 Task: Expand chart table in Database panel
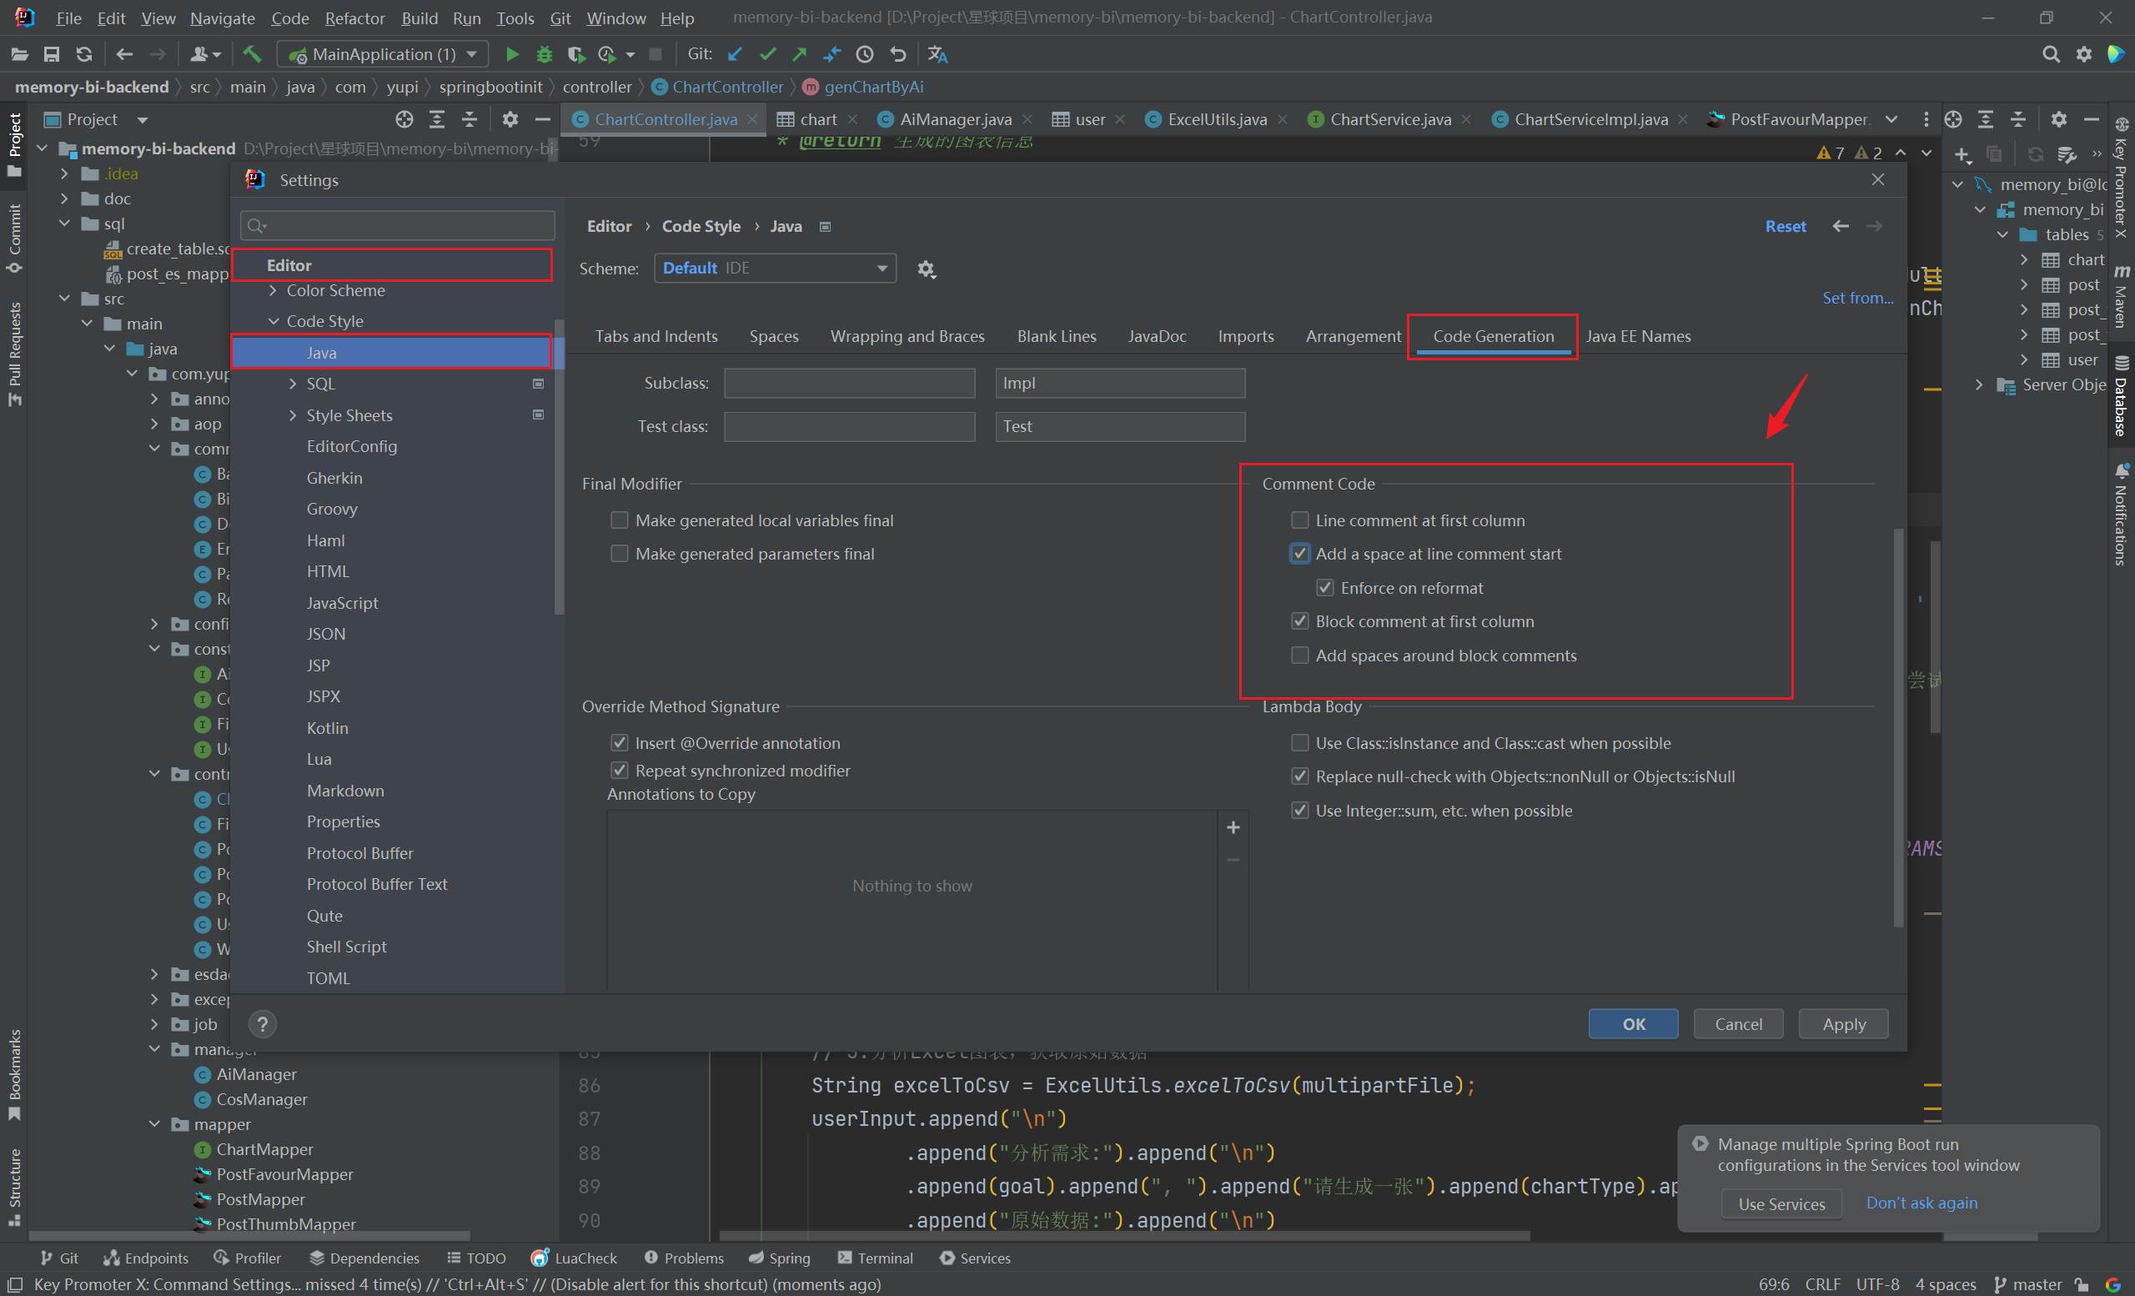pyautogui.click(x=2023, y=260)
